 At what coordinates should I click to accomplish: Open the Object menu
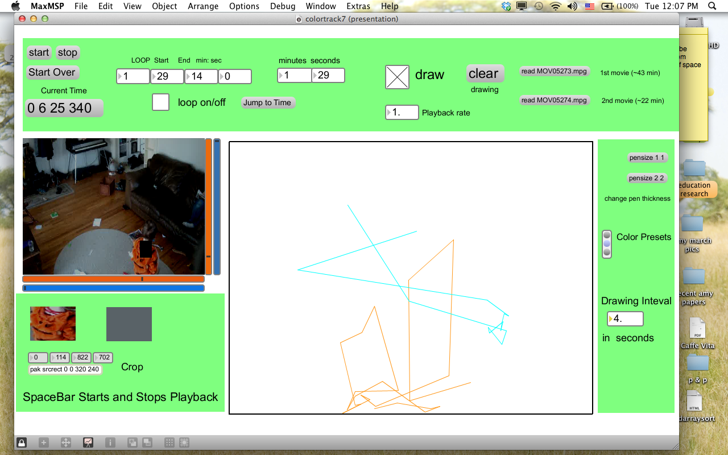tap(165, 6)
